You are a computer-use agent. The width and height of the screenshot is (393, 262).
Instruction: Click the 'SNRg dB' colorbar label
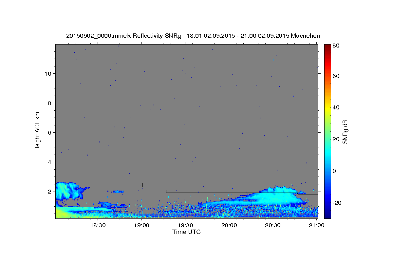345,132
